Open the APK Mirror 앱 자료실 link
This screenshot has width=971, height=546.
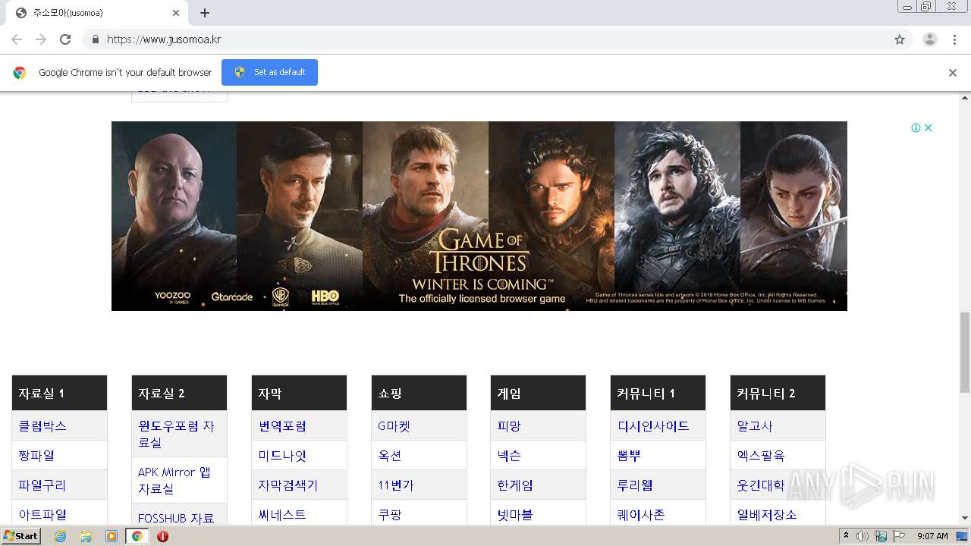[x=174, y=480]
